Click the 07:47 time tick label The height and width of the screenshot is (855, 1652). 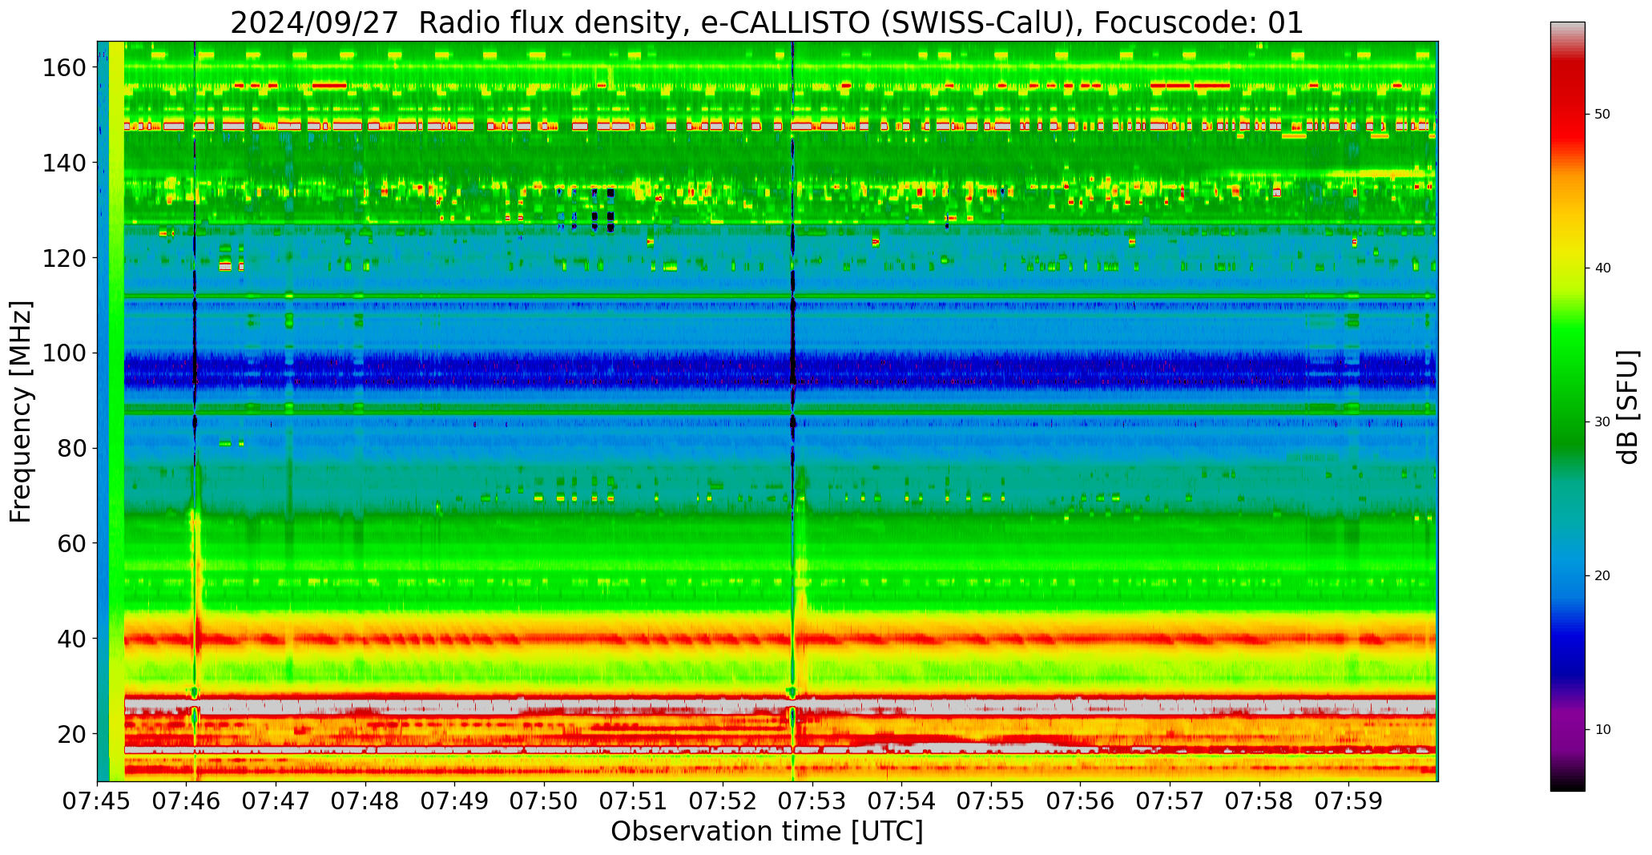pos(276,801)
